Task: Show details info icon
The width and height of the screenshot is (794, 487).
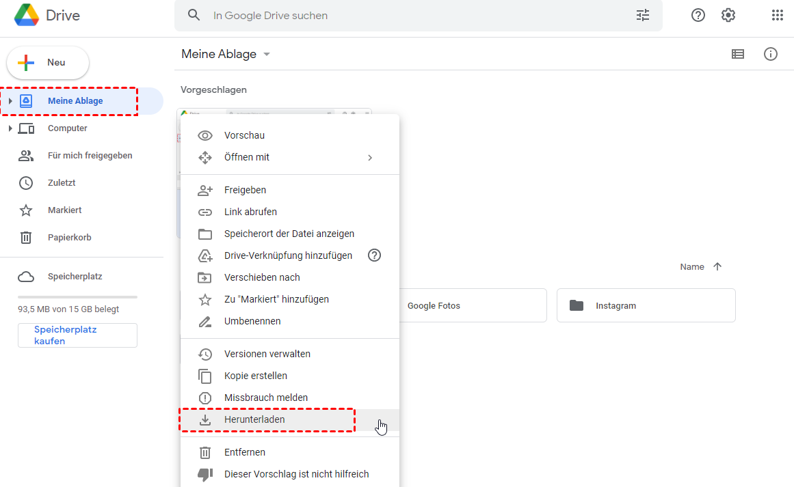Action: (x=771, y=54)
